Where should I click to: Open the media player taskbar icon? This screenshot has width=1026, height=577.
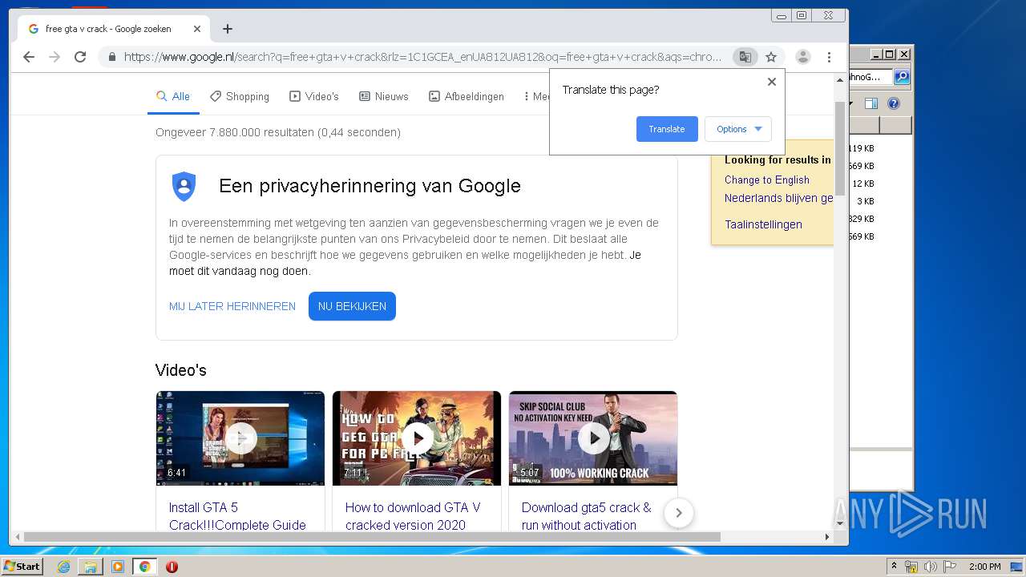pos(118,567)
